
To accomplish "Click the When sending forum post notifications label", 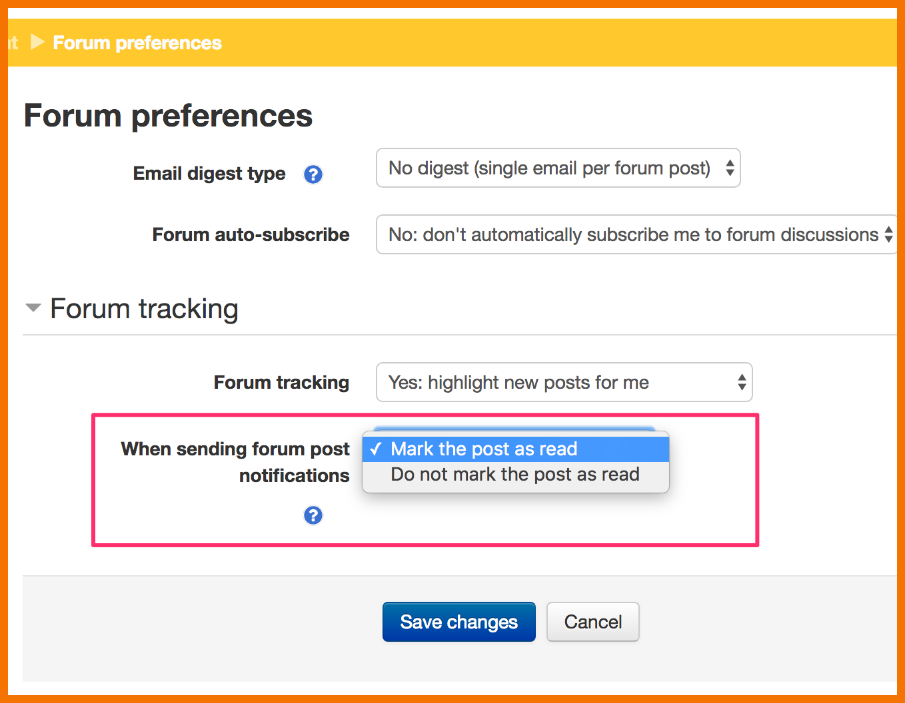I will point(235,462).
